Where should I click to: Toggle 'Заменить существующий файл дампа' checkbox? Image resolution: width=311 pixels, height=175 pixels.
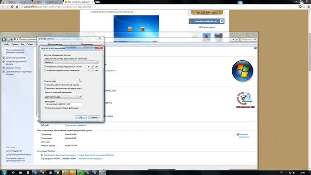(x=46, y=108)
